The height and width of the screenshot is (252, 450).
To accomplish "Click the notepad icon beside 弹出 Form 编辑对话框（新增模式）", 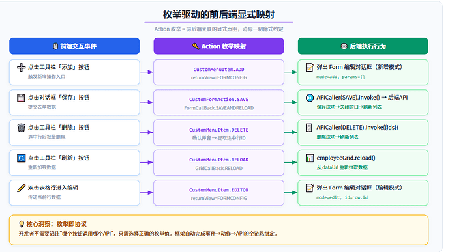I will [310, 67].
